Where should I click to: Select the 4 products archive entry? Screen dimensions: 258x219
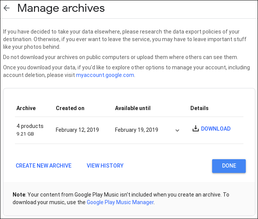tap(30, 126)
